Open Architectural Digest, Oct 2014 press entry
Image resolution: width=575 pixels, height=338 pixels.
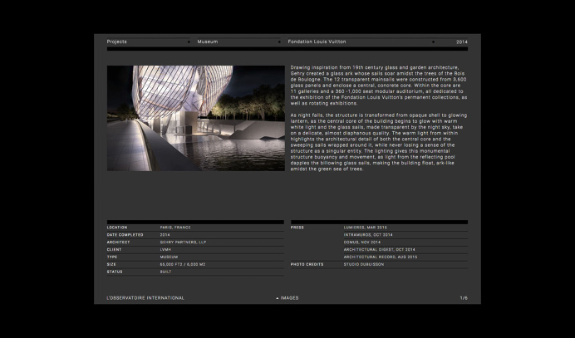380,249
